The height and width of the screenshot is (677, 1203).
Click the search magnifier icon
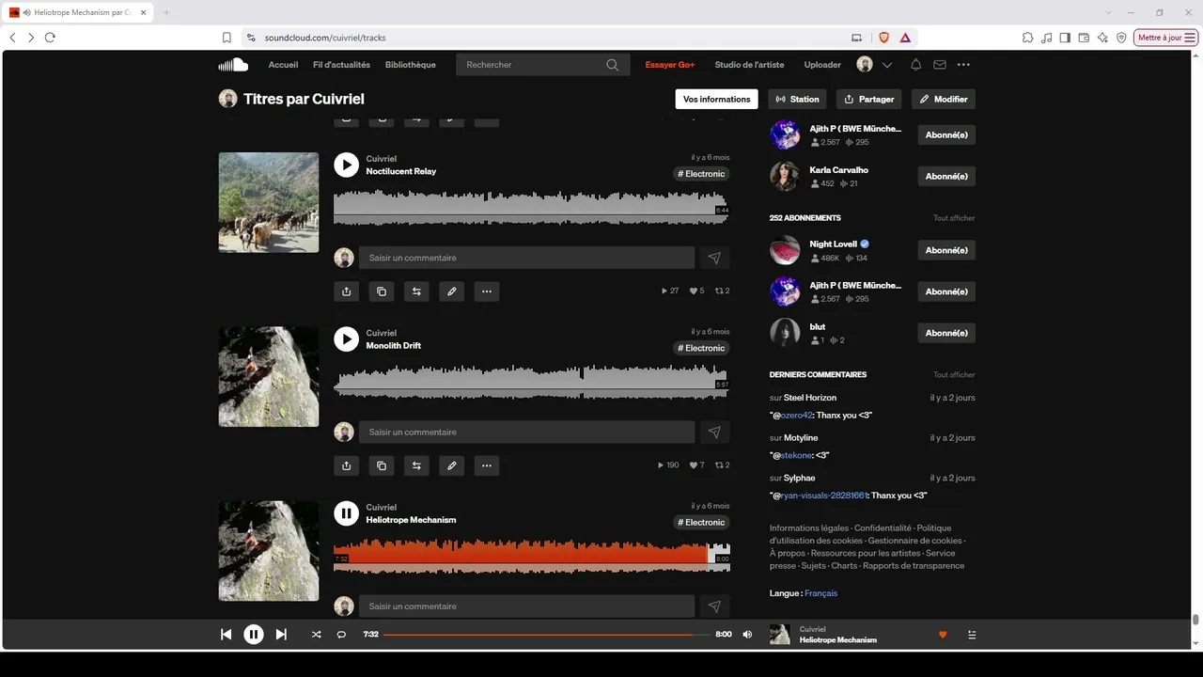[x=613, y=65]
